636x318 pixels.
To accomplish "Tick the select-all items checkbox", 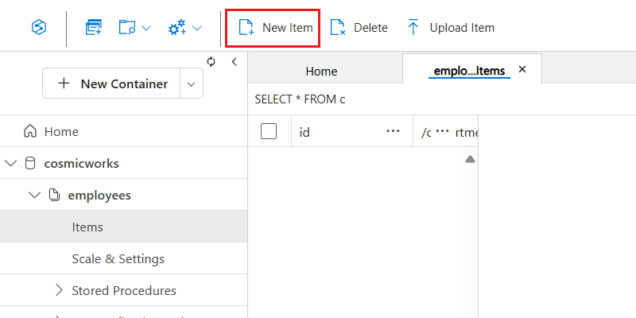I will [x=269, y=132].
